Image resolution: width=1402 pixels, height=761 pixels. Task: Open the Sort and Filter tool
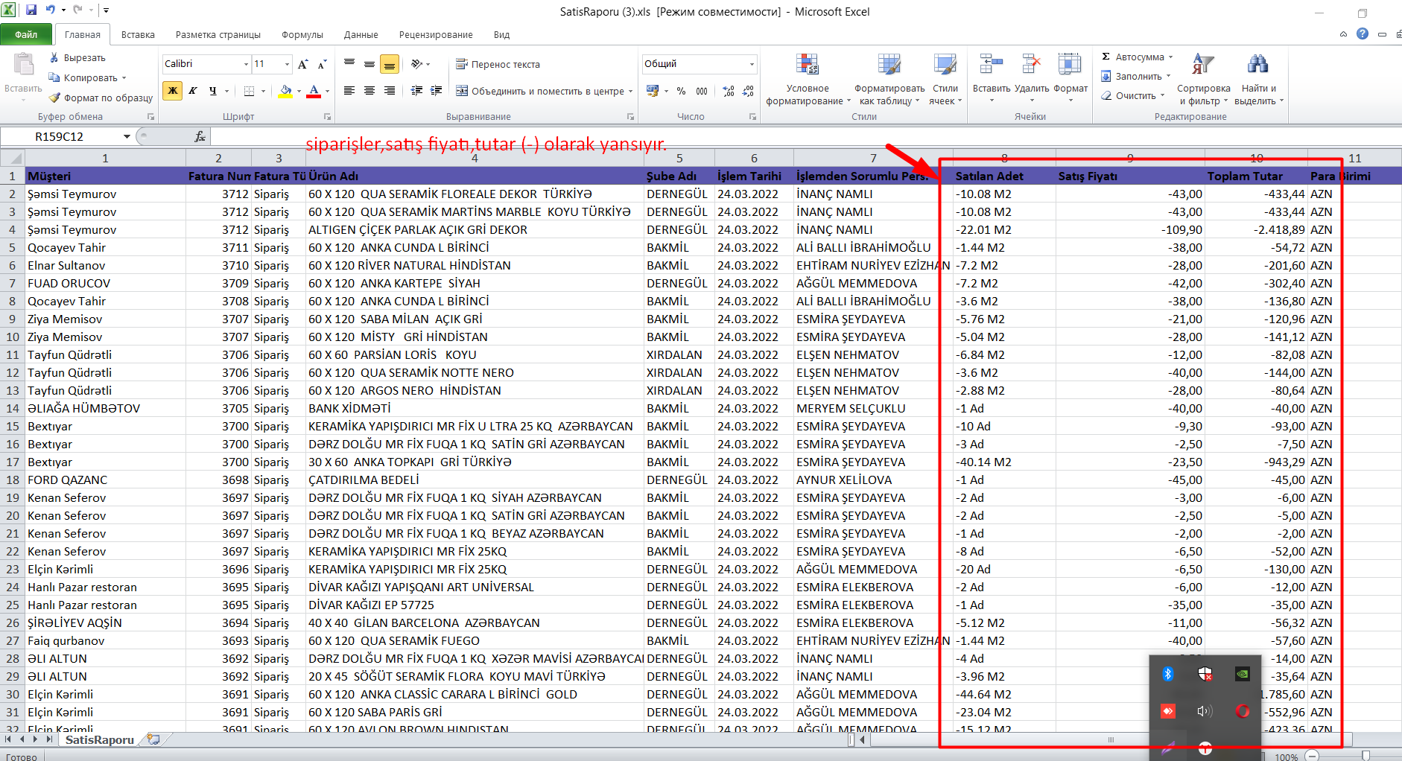(x=1202, y=66)
